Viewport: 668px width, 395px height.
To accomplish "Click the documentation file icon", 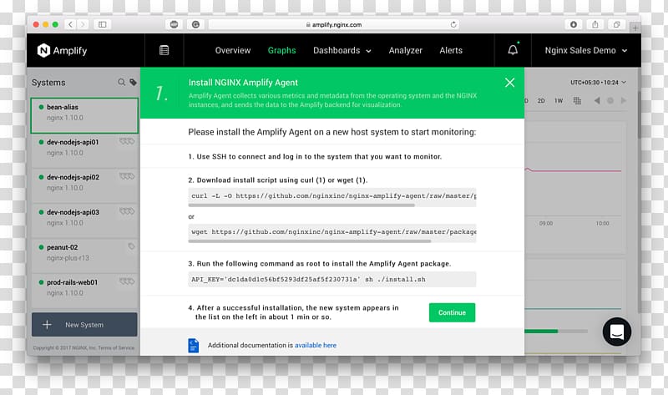I will point(194,345).
